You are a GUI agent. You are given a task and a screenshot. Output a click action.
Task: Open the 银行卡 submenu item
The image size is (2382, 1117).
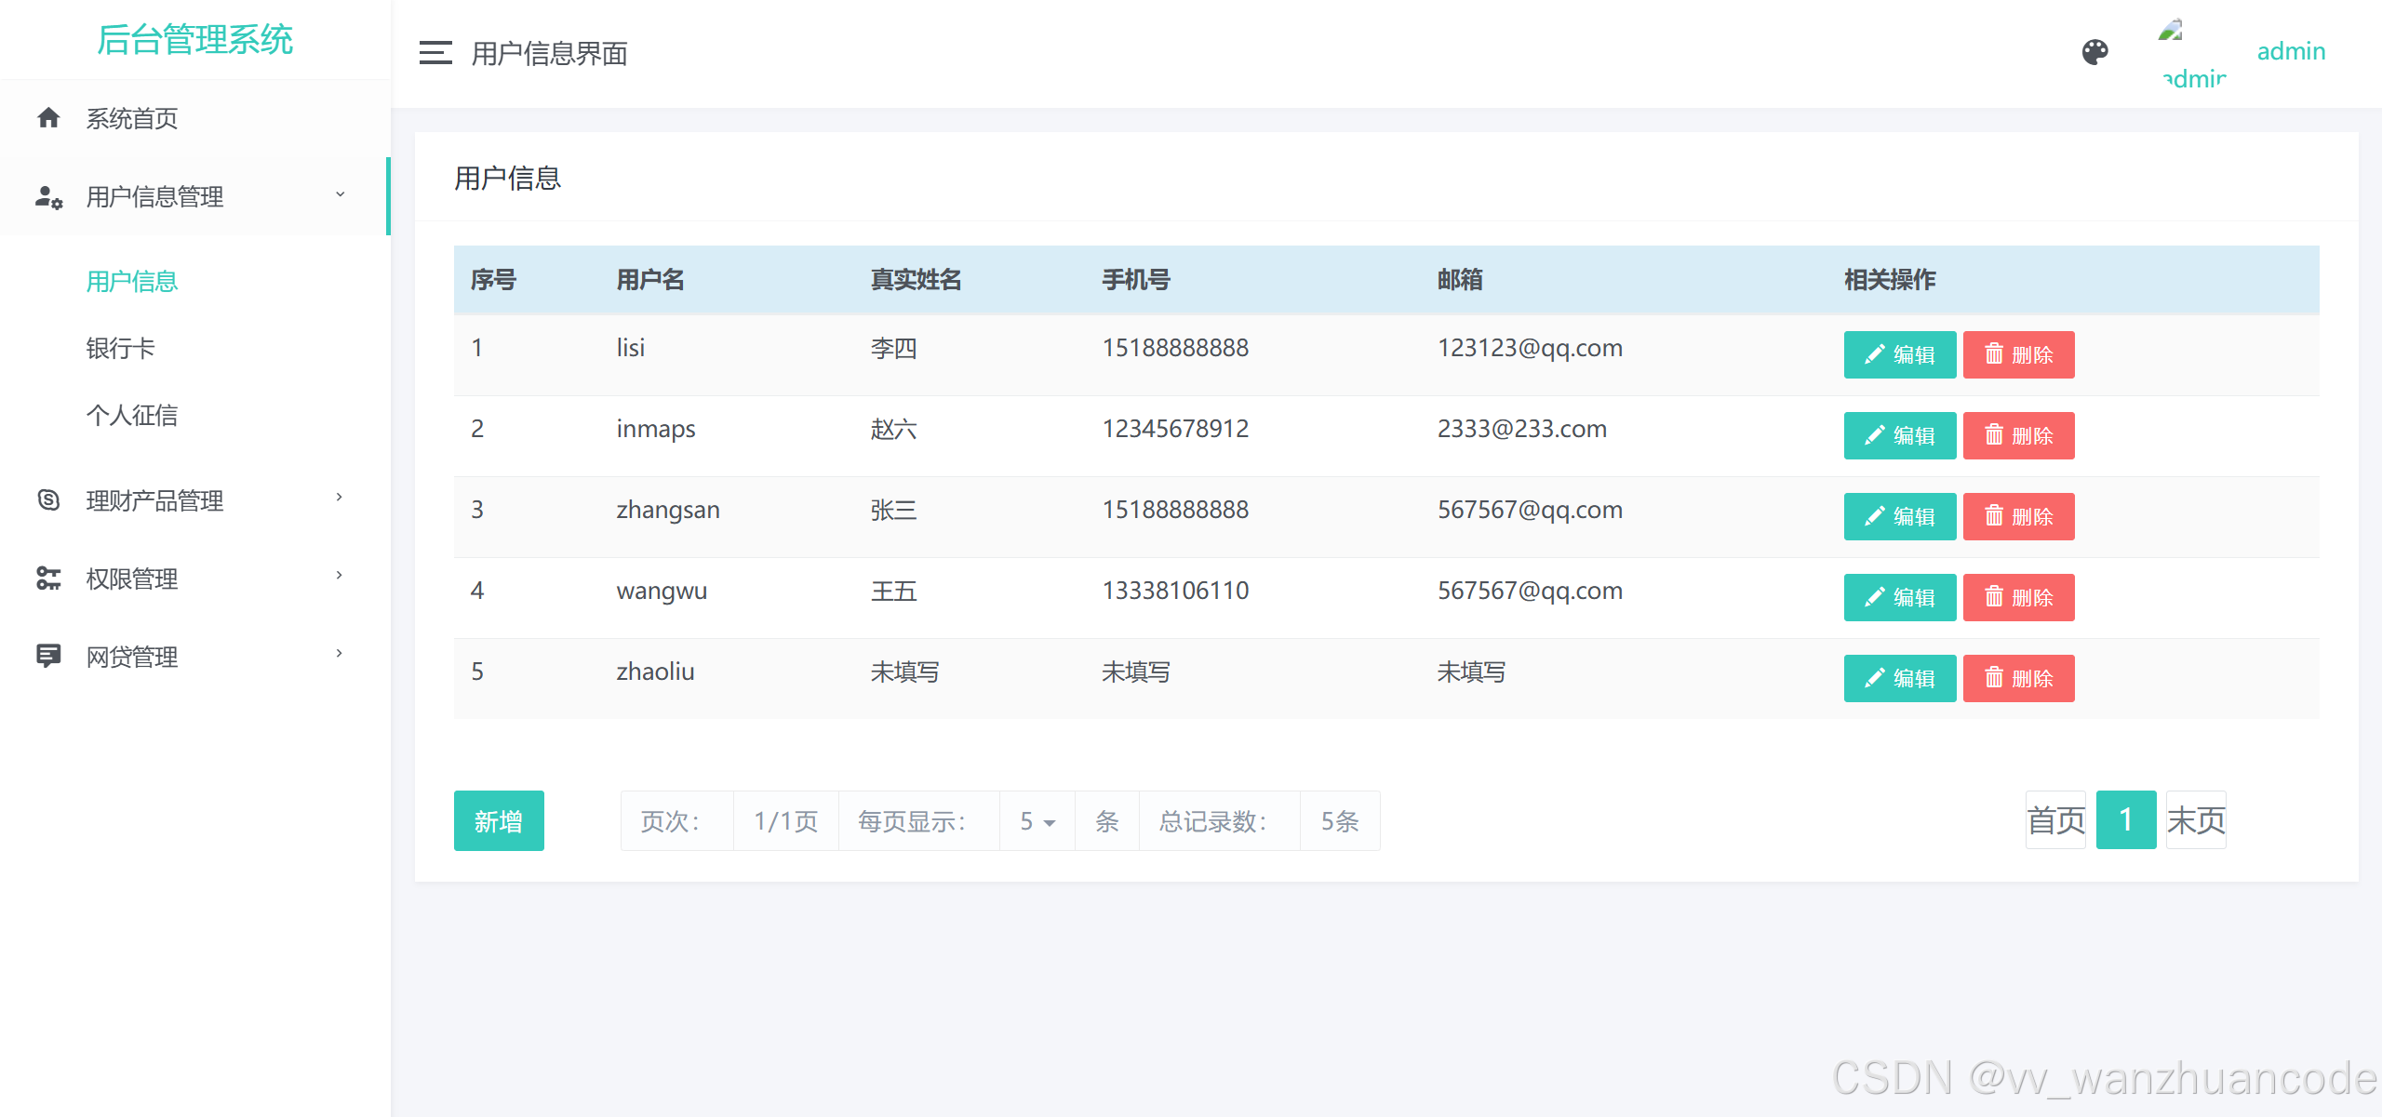(x=120, y=348)
